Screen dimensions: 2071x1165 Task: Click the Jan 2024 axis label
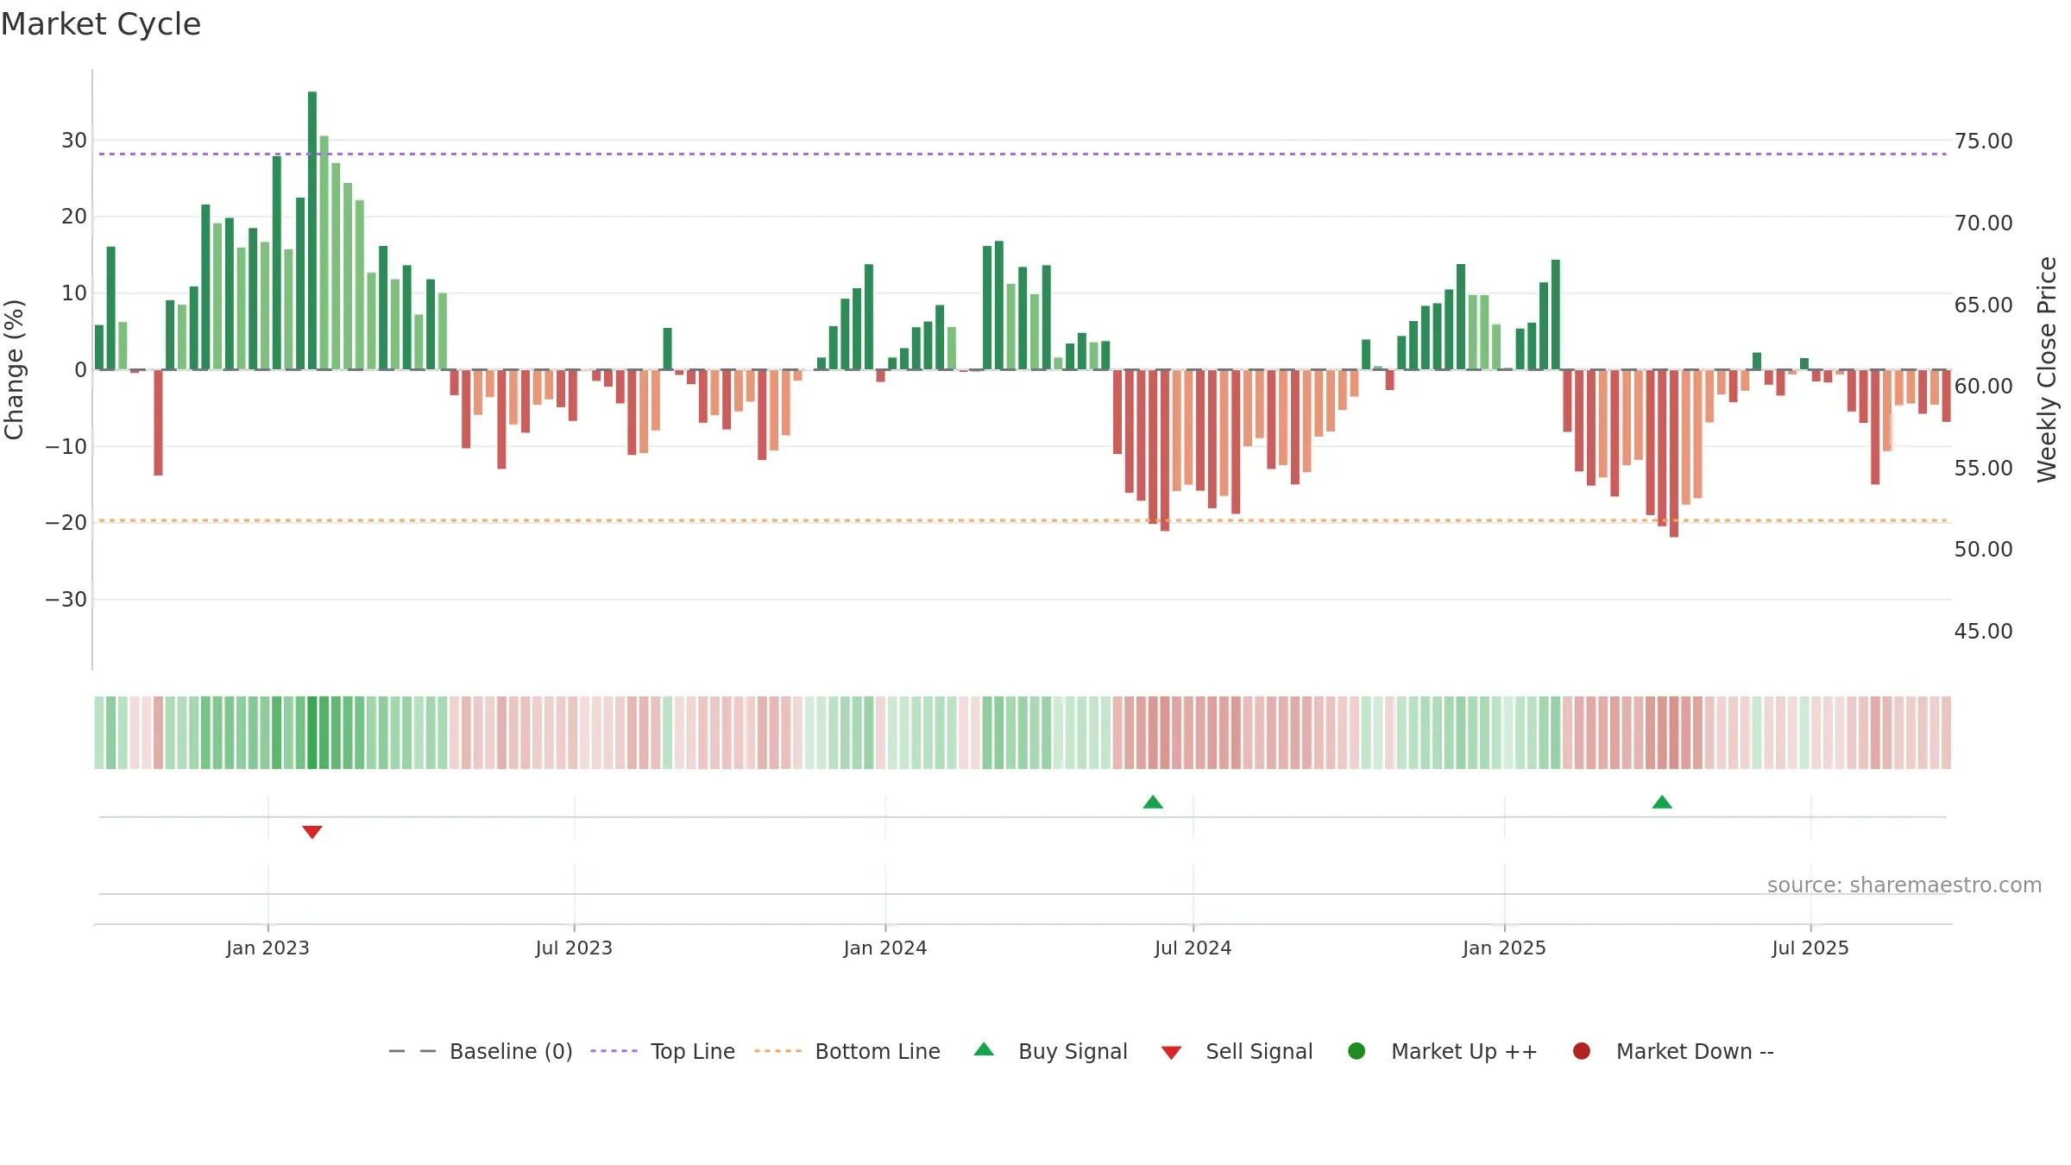pos(885,948)
